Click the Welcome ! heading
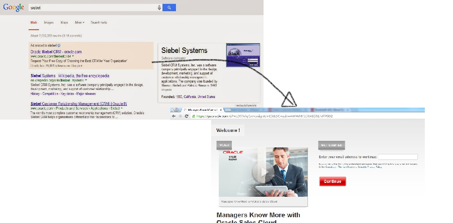 point(228,130)
